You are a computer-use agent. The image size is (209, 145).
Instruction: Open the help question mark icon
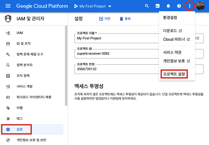[x=179, y=6]
